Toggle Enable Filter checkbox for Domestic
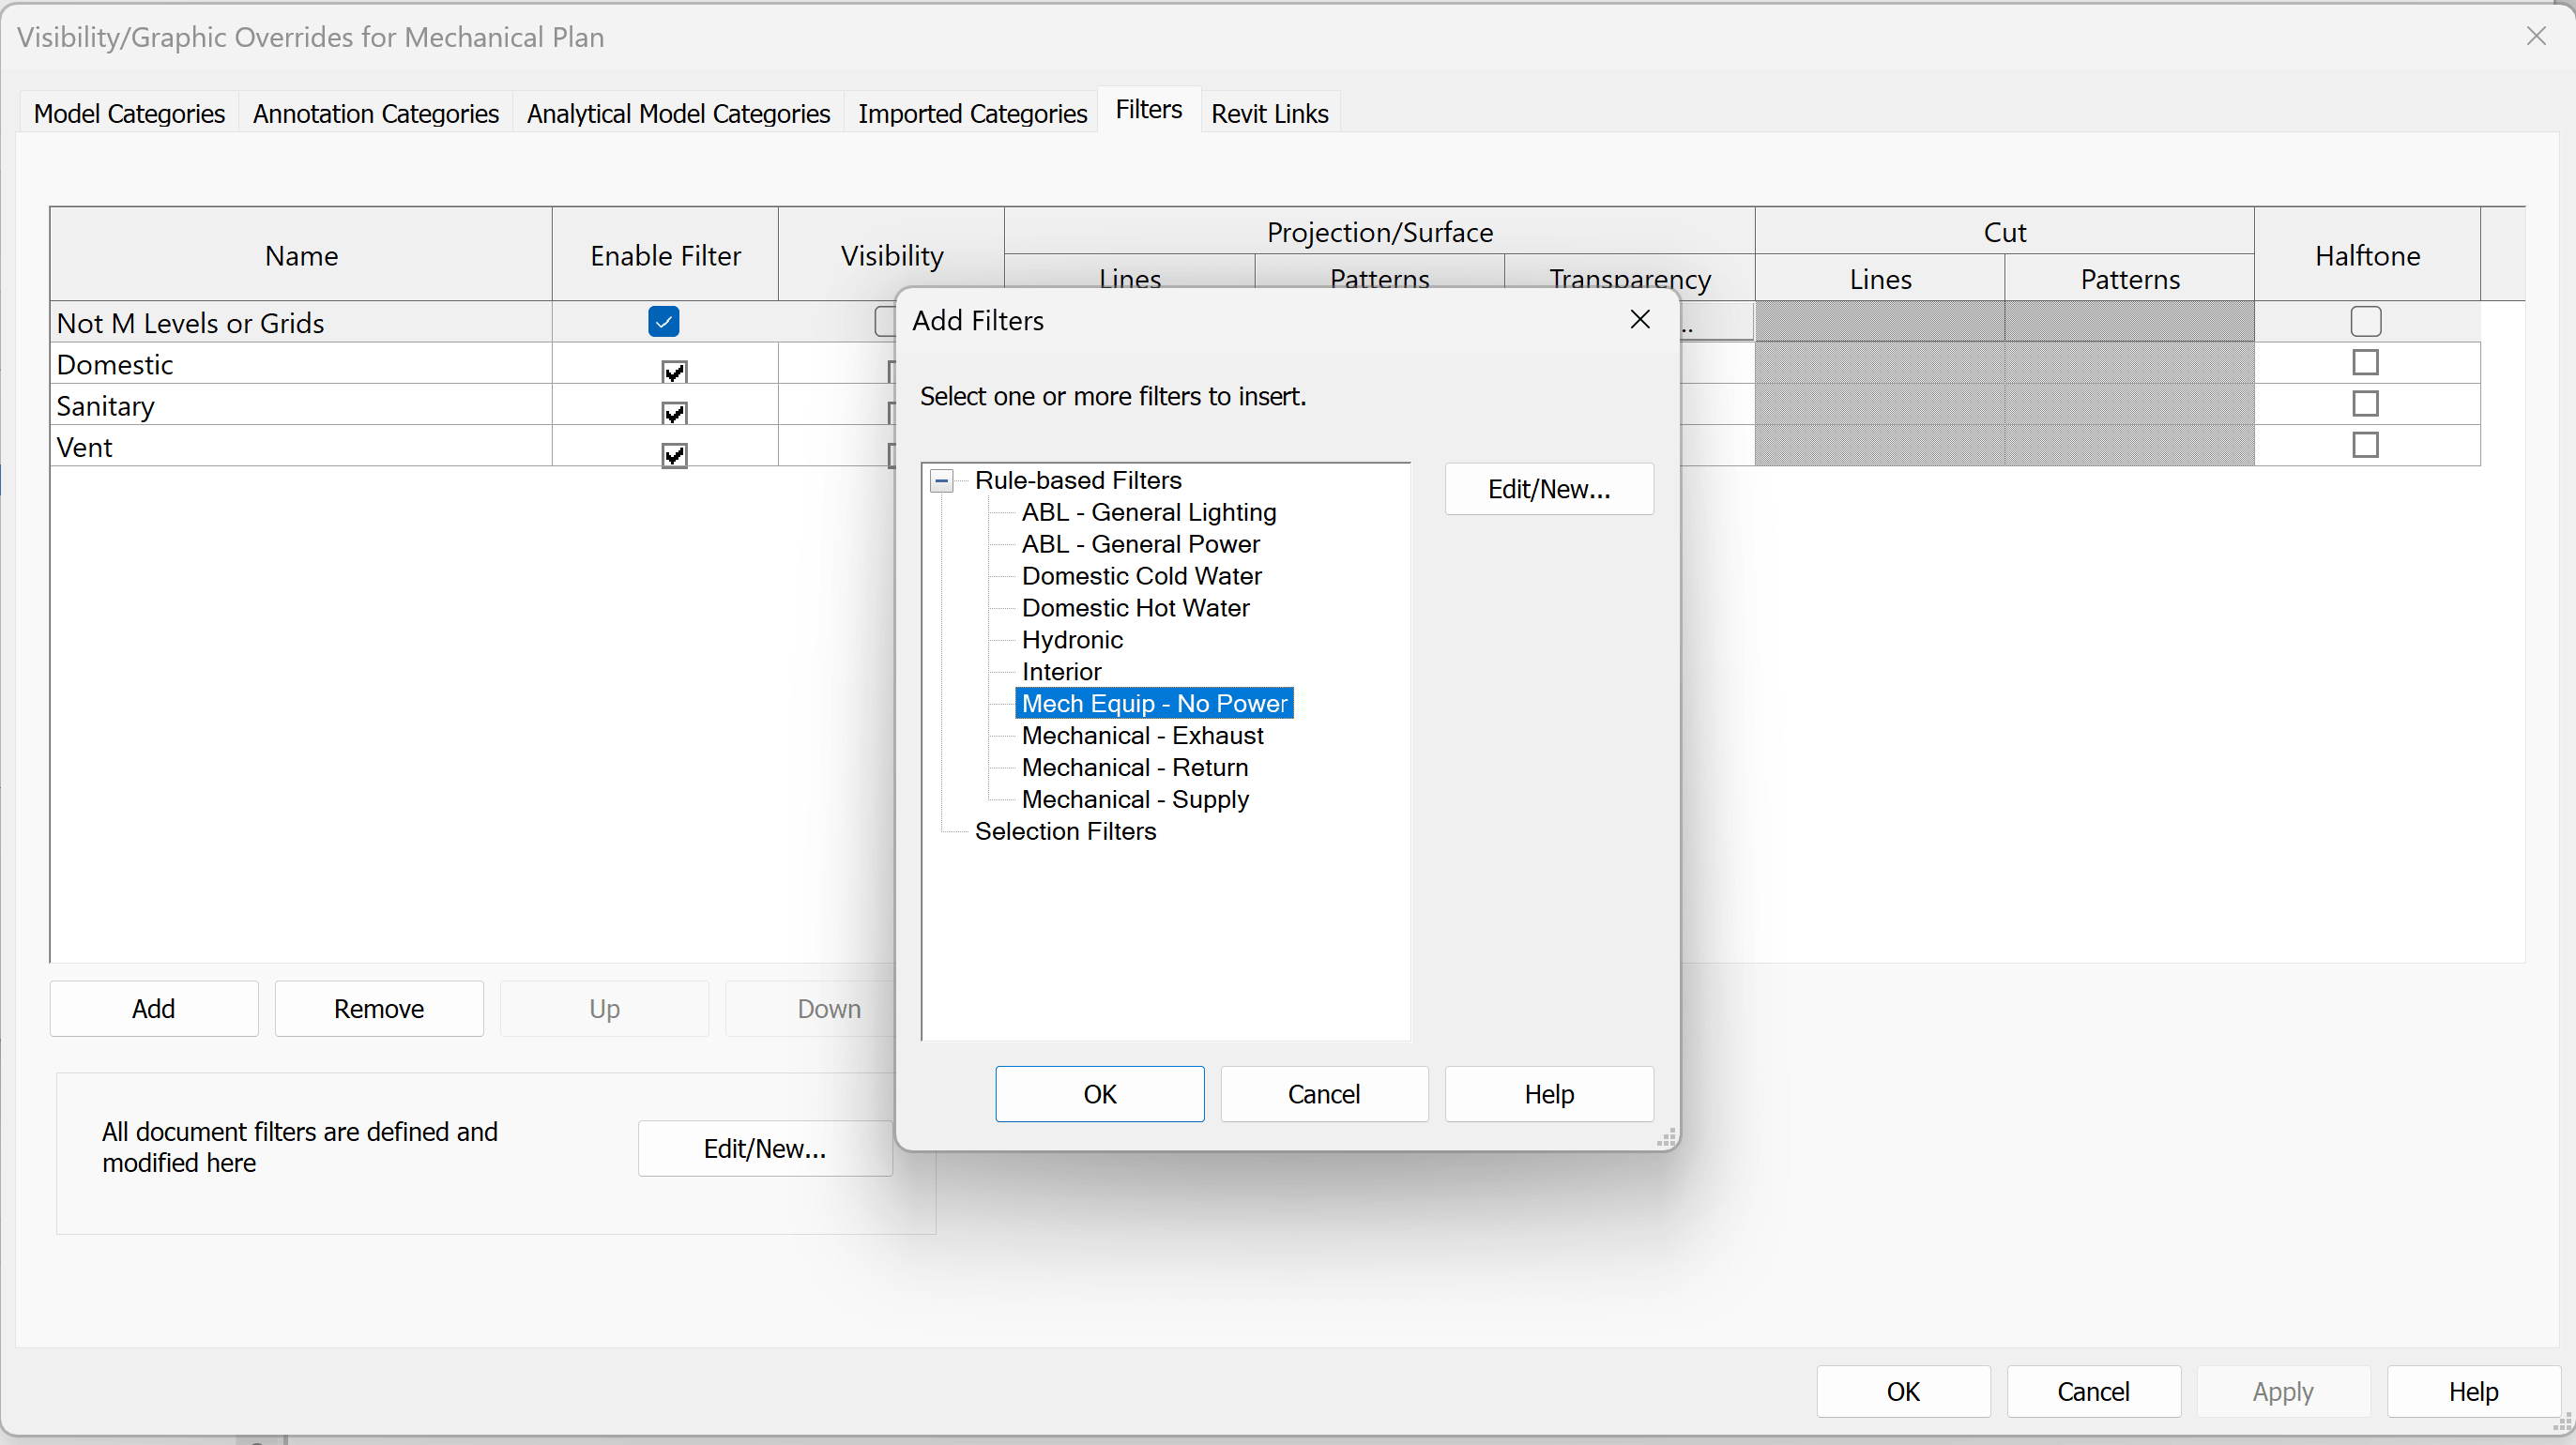Screen dimensions: 2576x1445 [x=674, y=372]
